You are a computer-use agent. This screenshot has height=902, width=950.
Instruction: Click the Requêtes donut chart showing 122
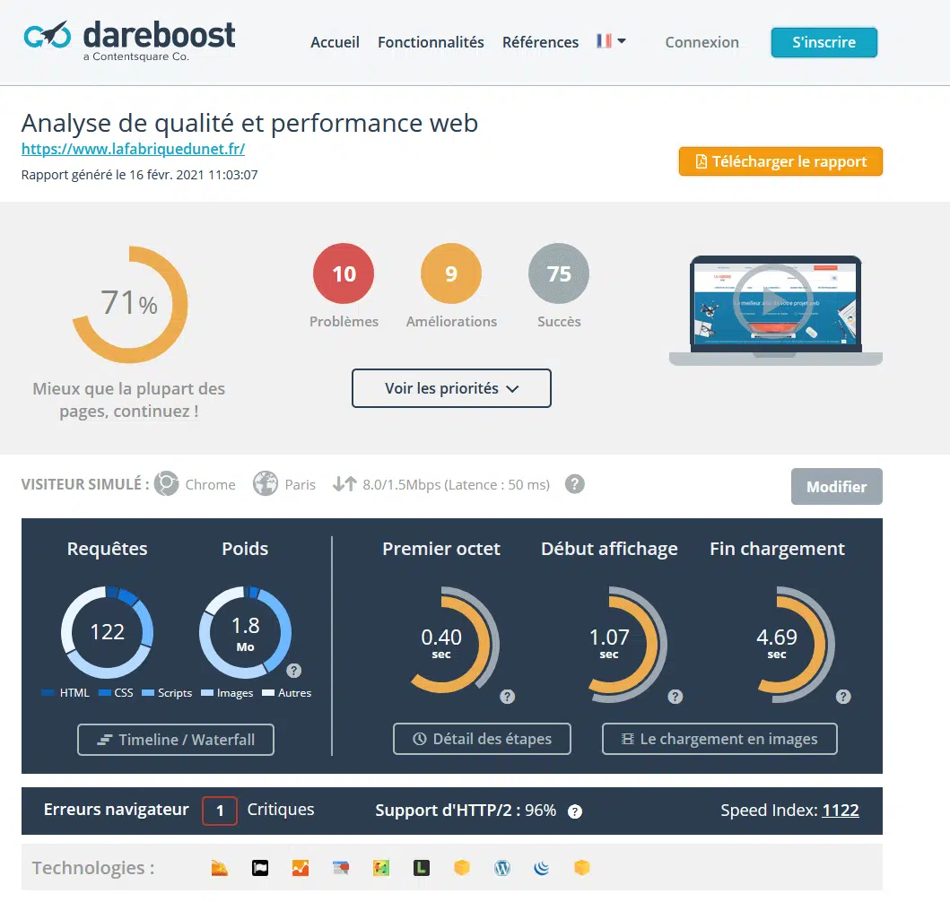(108, 632)
